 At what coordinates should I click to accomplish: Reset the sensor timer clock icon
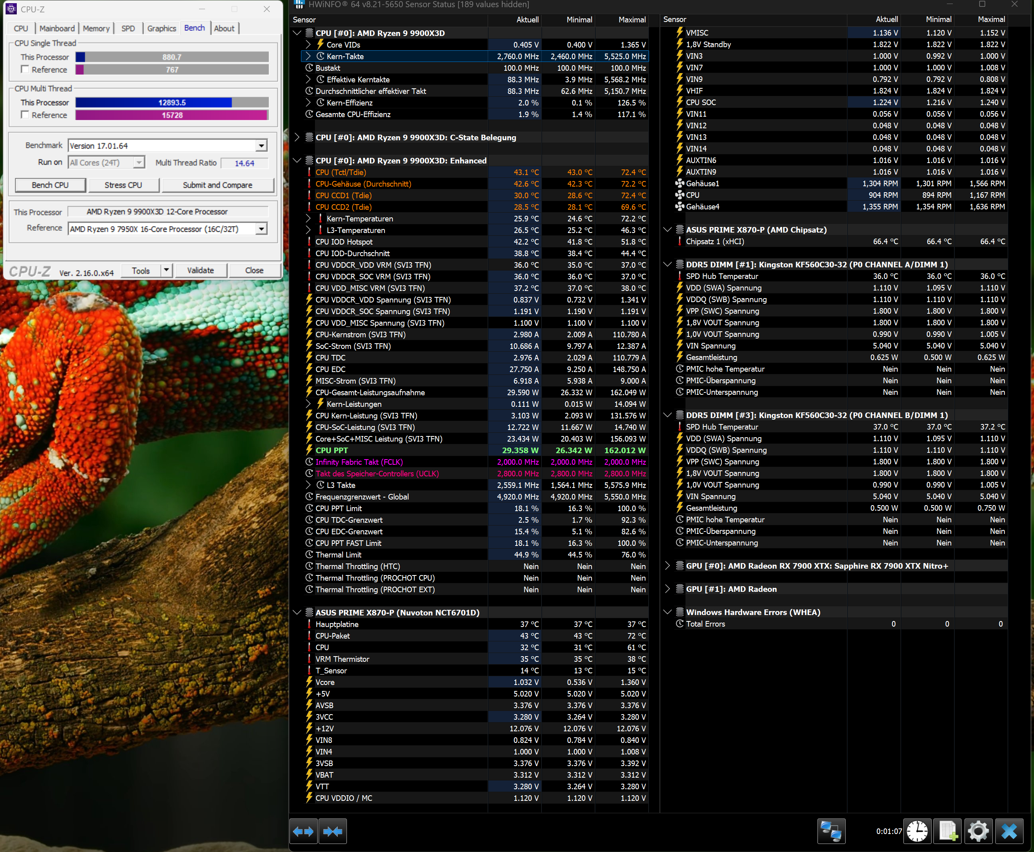click(x=917, y=831)
